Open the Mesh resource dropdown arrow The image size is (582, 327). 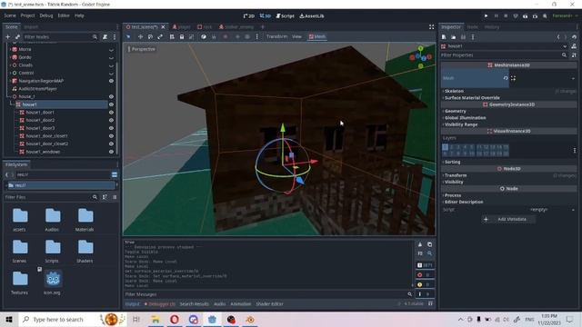coord(573,78)
